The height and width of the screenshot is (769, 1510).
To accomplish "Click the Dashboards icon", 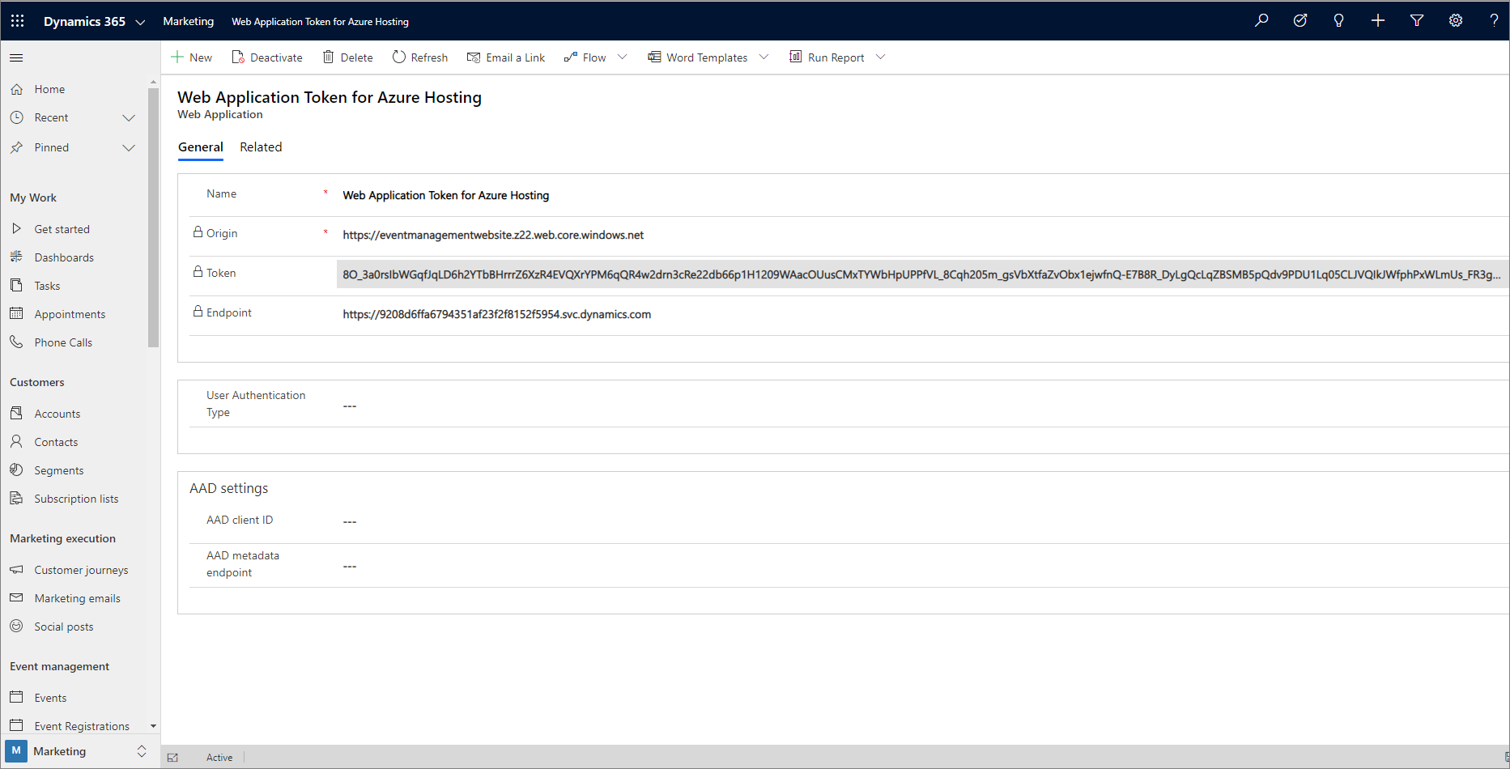I will point(16,257).
